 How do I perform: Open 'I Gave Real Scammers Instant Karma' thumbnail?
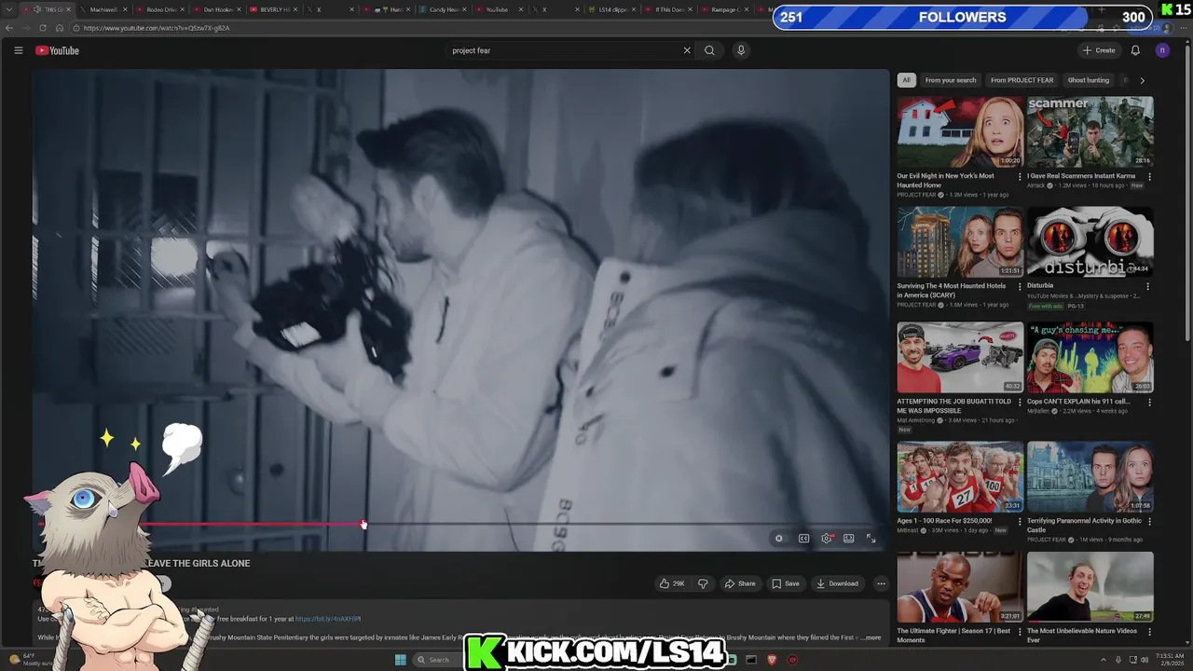[1090, 131]
